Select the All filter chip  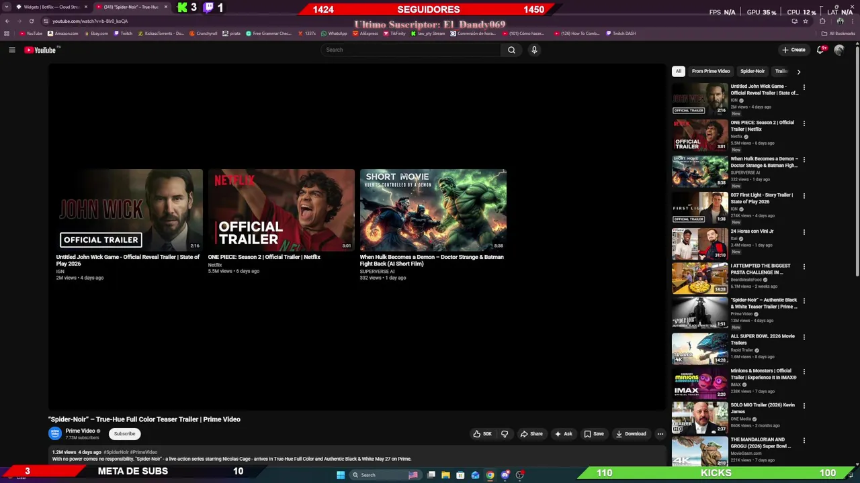679,71
